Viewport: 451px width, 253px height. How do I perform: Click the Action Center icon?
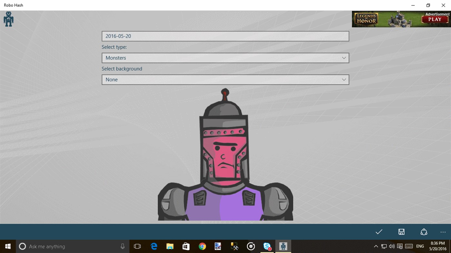[x=399, y=246]
